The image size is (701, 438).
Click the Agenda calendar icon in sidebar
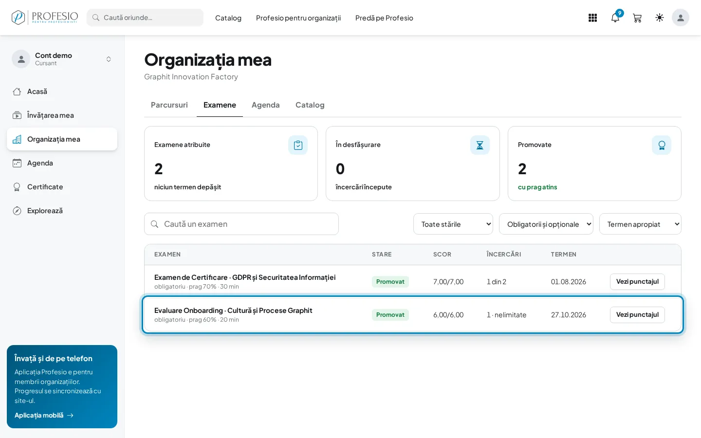pyautogui.click(x=17, y=163)
